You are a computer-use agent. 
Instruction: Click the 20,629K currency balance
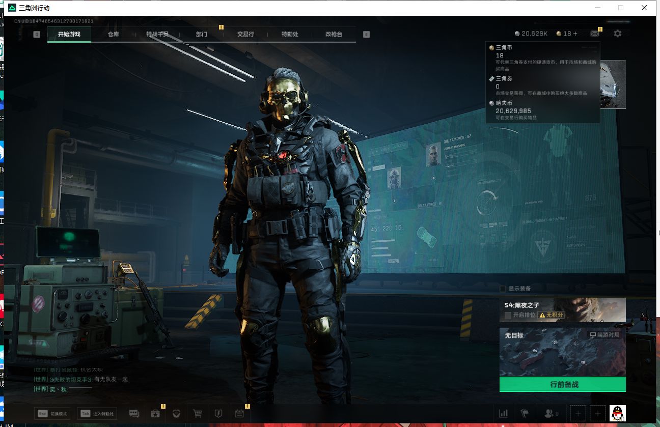pyautogui.click(x=531, y=34)
